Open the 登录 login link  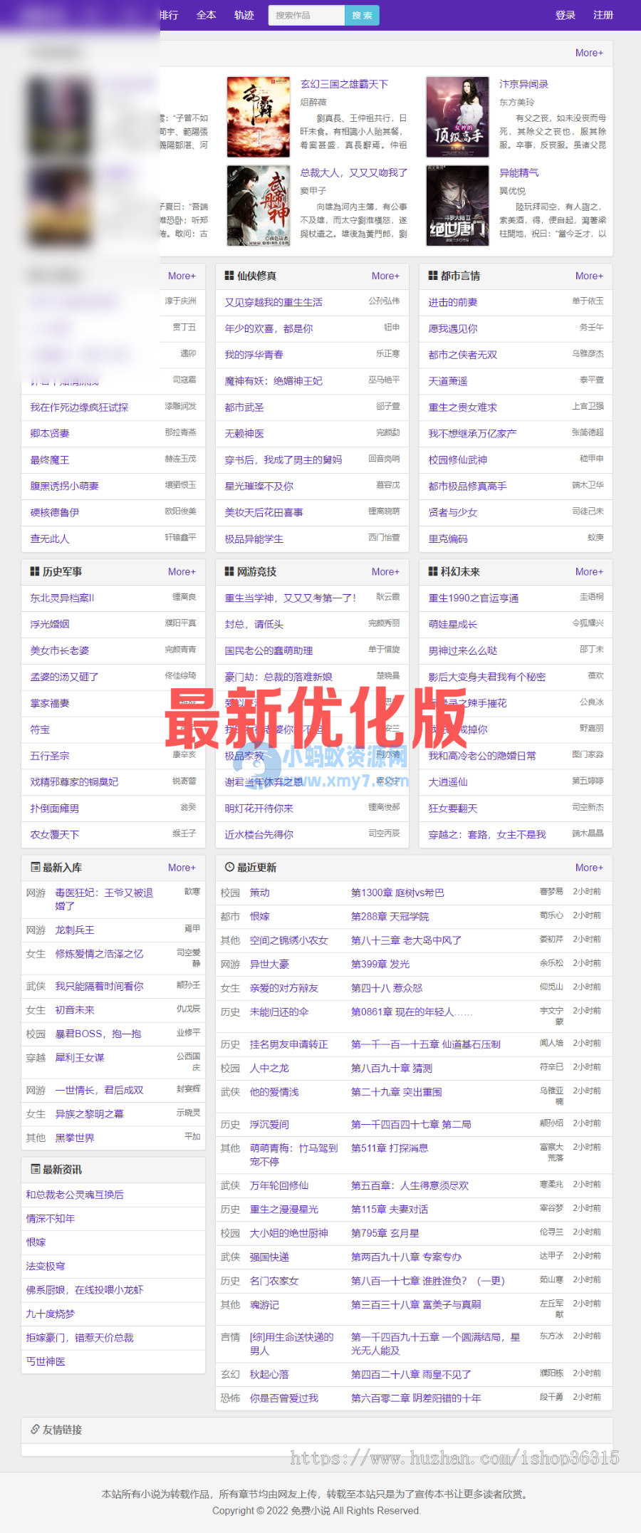point(566,15)
